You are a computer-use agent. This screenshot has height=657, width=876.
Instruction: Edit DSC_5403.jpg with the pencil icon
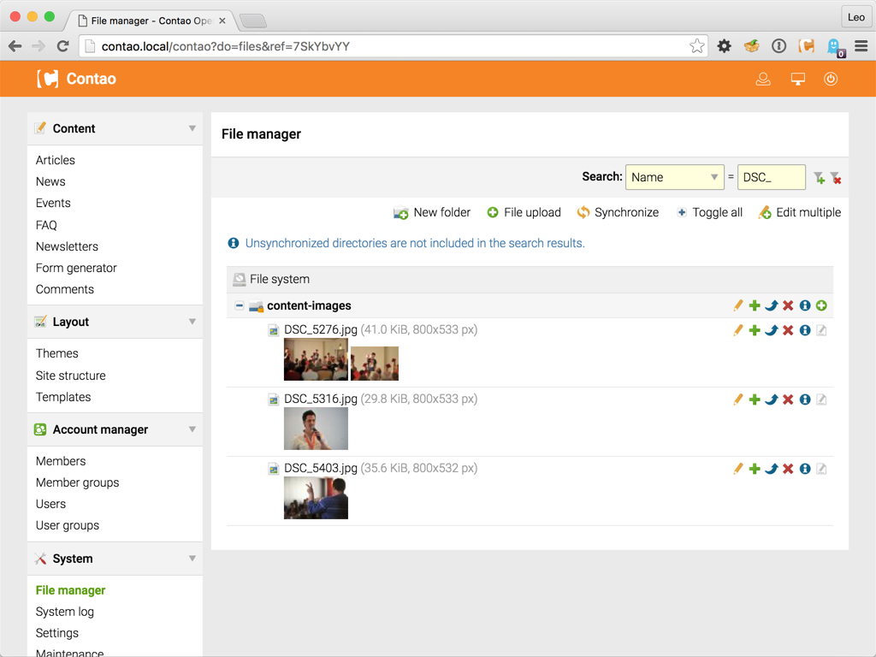pyautogui.click(x=737, y=469)
